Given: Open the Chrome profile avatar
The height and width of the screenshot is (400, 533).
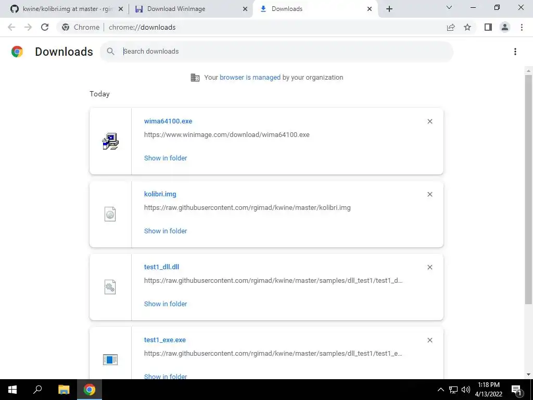Looking at the screenshot, I should pyautogui.click(x=505, y=27).
